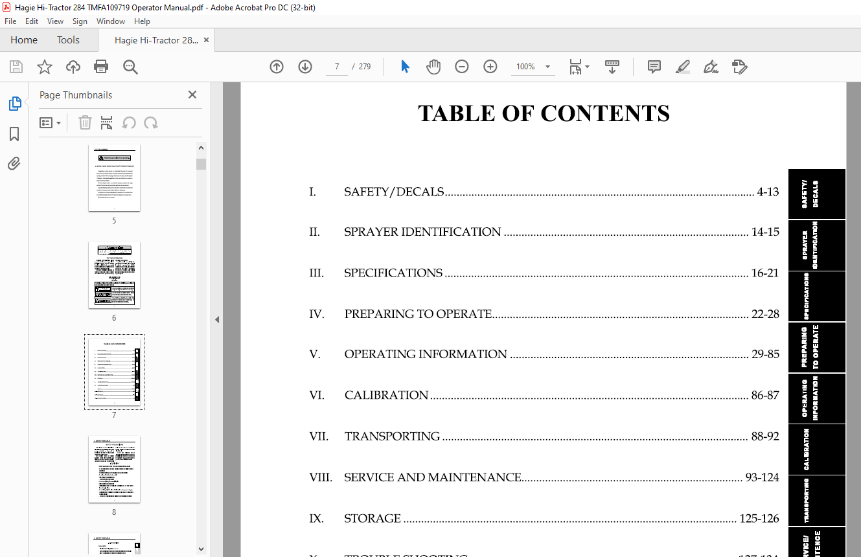This screenshot has height=557, width=861.
Task: Click the Save file icon
Action: coord(16,67)
